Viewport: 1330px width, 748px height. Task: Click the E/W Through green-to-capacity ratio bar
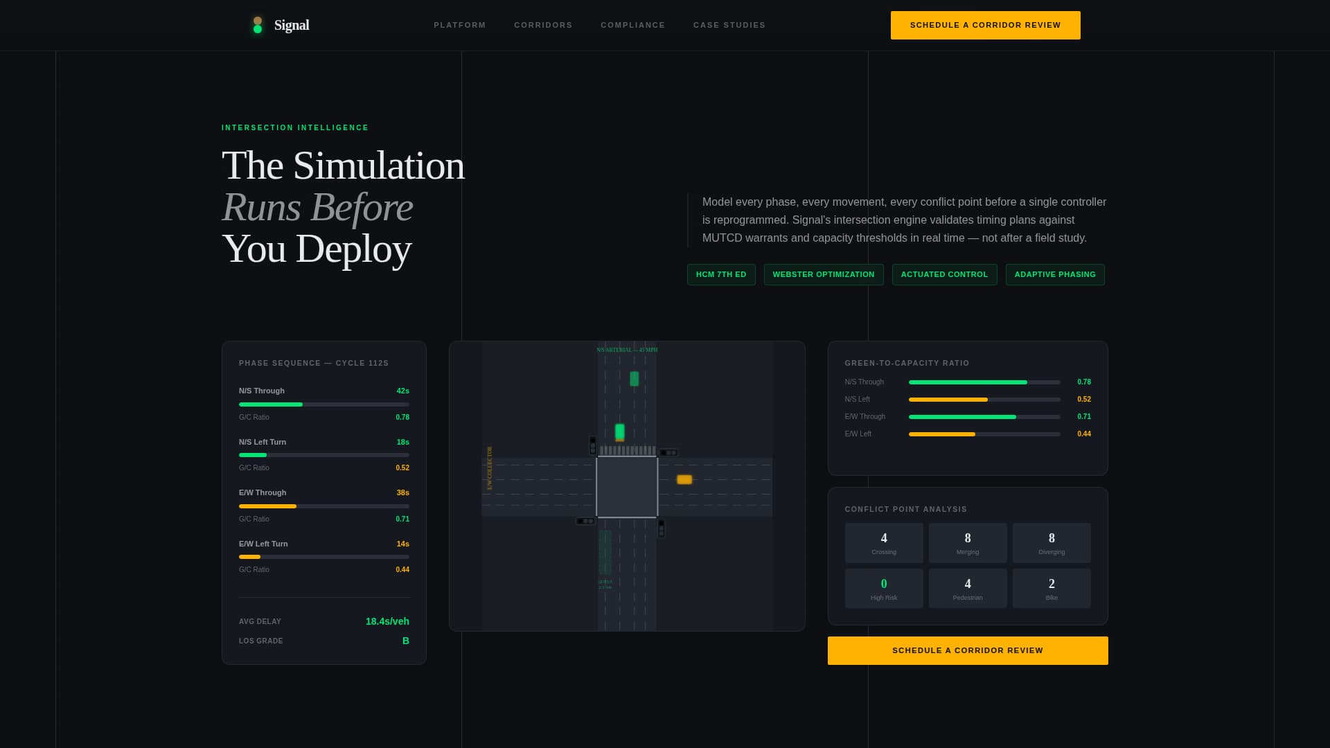click(984, 417)
